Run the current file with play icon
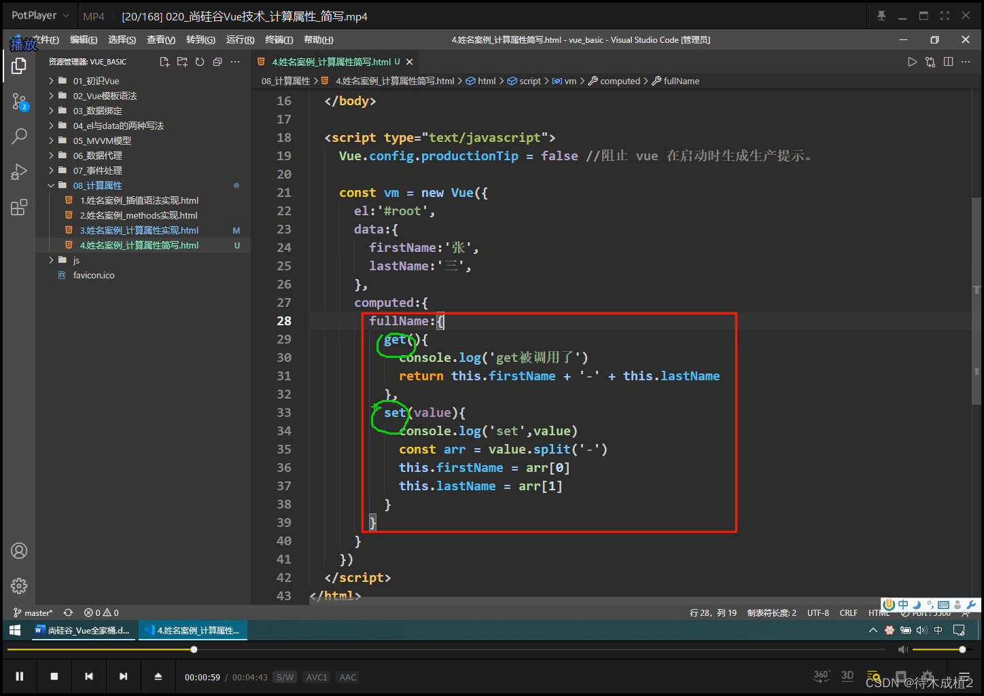The width and height of the screenshot is (984, 696). [x=912, y=62]
